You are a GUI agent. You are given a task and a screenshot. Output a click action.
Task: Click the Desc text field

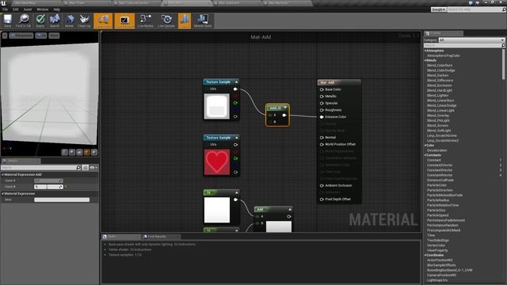pyautogui.click(x=62, y=199)
